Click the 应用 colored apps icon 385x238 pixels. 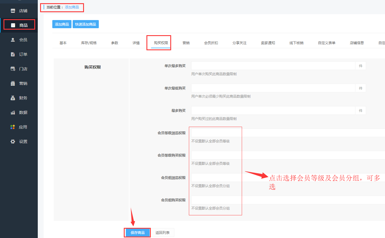point(13,127)
